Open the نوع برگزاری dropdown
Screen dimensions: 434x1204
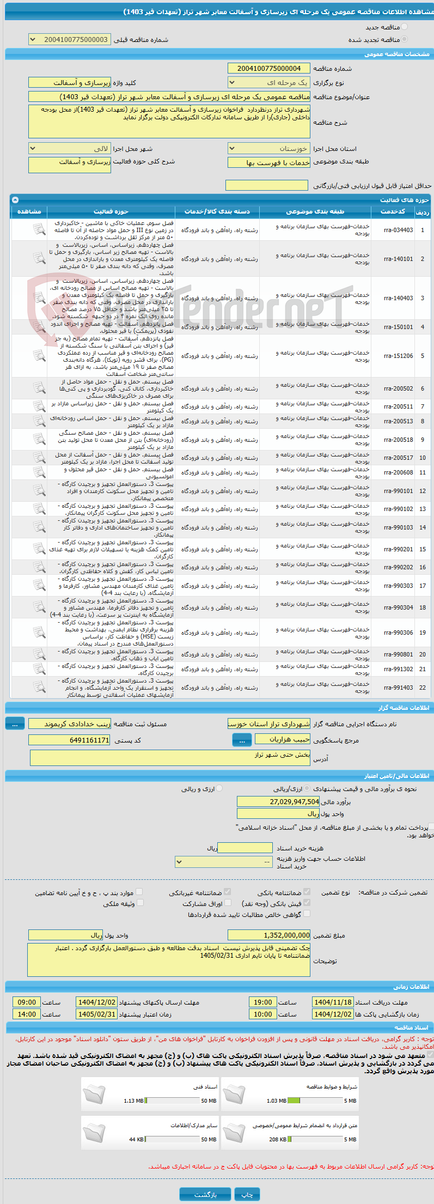coord(268,83)
